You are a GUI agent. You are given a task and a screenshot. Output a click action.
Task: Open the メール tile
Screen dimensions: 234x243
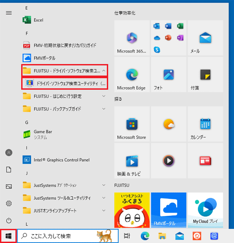click(x=205, y=38)
